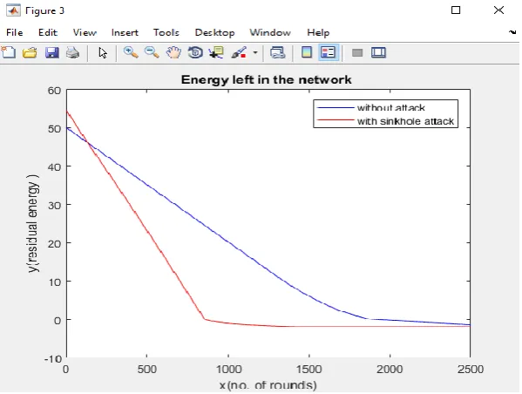Click the y-axis tick label -10
The height and width of the screenshot is (394, 522).
click(53, 359)
